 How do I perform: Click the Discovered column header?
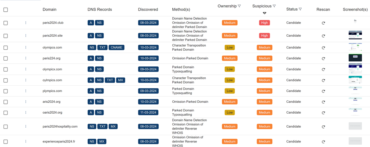[148, 9]
